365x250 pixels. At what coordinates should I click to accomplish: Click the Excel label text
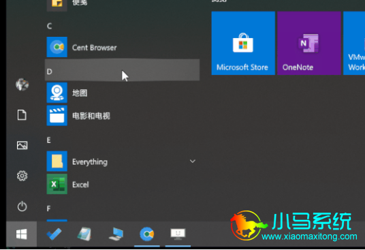(x=80, y=185)
